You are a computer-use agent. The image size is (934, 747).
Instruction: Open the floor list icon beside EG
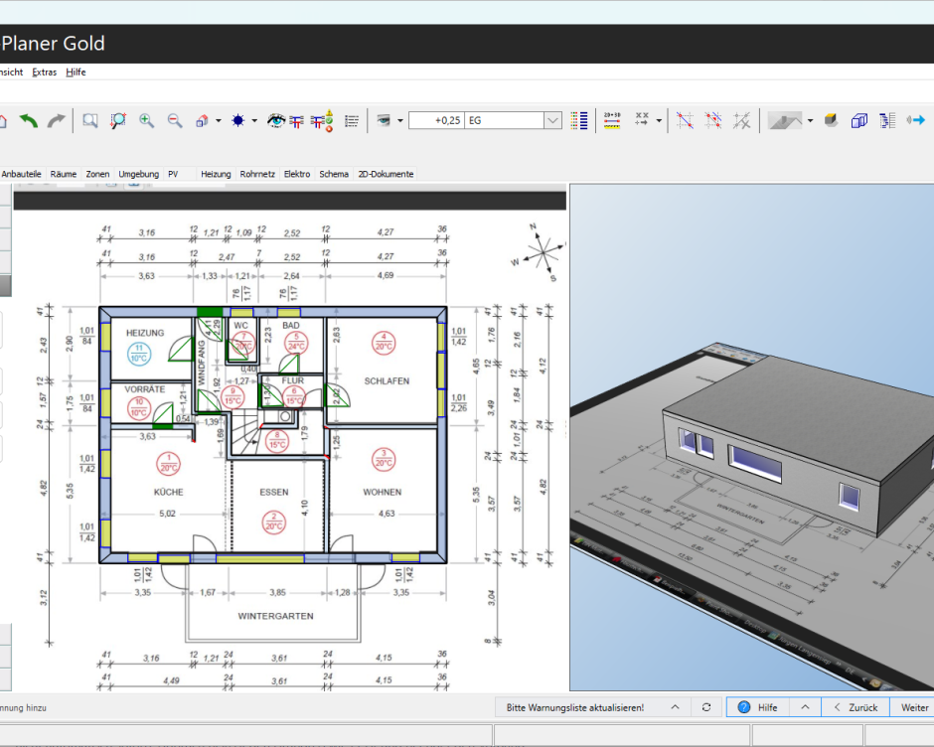click(580, 120)
